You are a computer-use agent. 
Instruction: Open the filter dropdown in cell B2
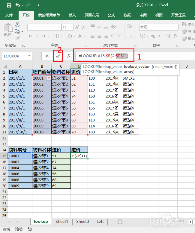tap(49, 78)
